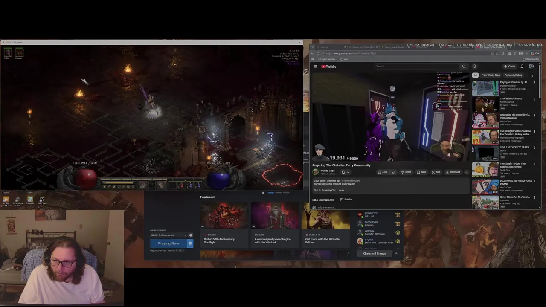Dislike the video with the thumbs-down
The height and width of the screenshot is (307, 546).
pyautogui.click(x=393, y=172)
